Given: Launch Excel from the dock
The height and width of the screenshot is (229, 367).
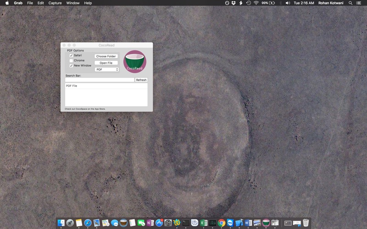Looking at the screenshot, I should [204, 223].
